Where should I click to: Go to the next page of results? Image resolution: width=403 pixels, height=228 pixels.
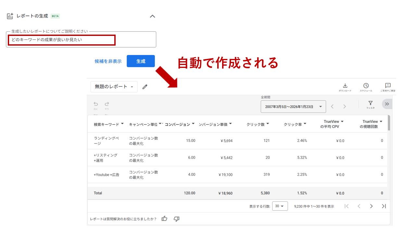[x=371, y=206]
